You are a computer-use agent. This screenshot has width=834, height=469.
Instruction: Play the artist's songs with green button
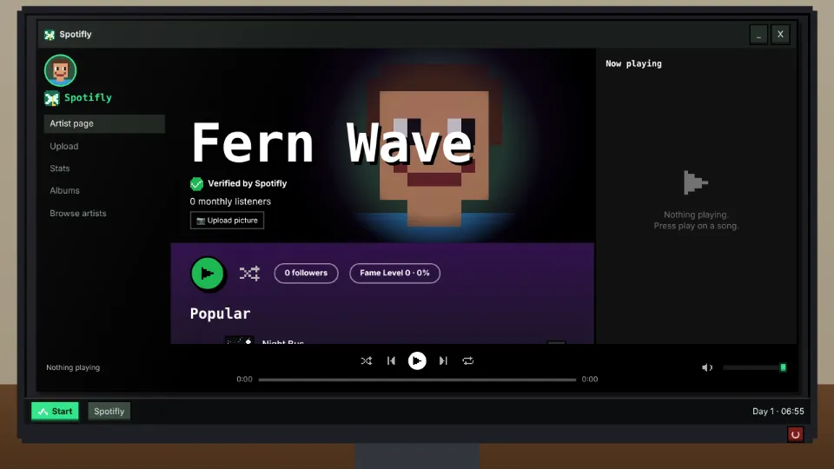pyautogui.click(x=207, y=274)
